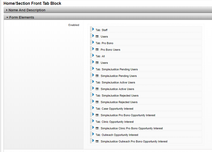
Task: Expand the Tab: All row triangle
Action: pyautogui.click(x=93, y=55)
